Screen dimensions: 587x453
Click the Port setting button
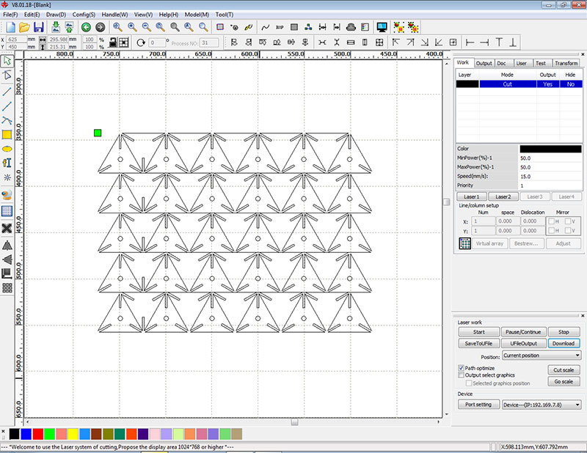click(x=478, y=405)
